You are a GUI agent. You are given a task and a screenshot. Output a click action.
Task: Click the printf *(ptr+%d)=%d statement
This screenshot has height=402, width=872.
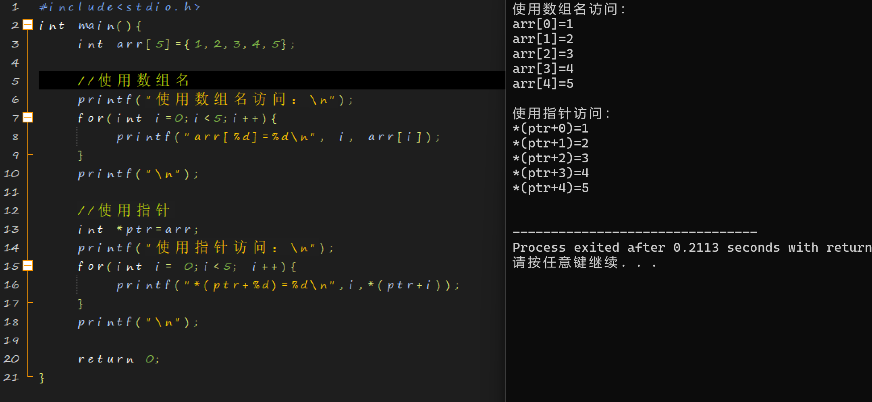pyautogui.click(x=288, y=285)
